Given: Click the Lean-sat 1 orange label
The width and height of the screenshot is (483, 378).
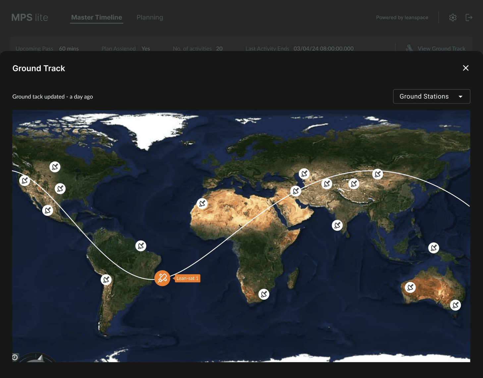Looking at the screenshot, I should coord(187,278).
